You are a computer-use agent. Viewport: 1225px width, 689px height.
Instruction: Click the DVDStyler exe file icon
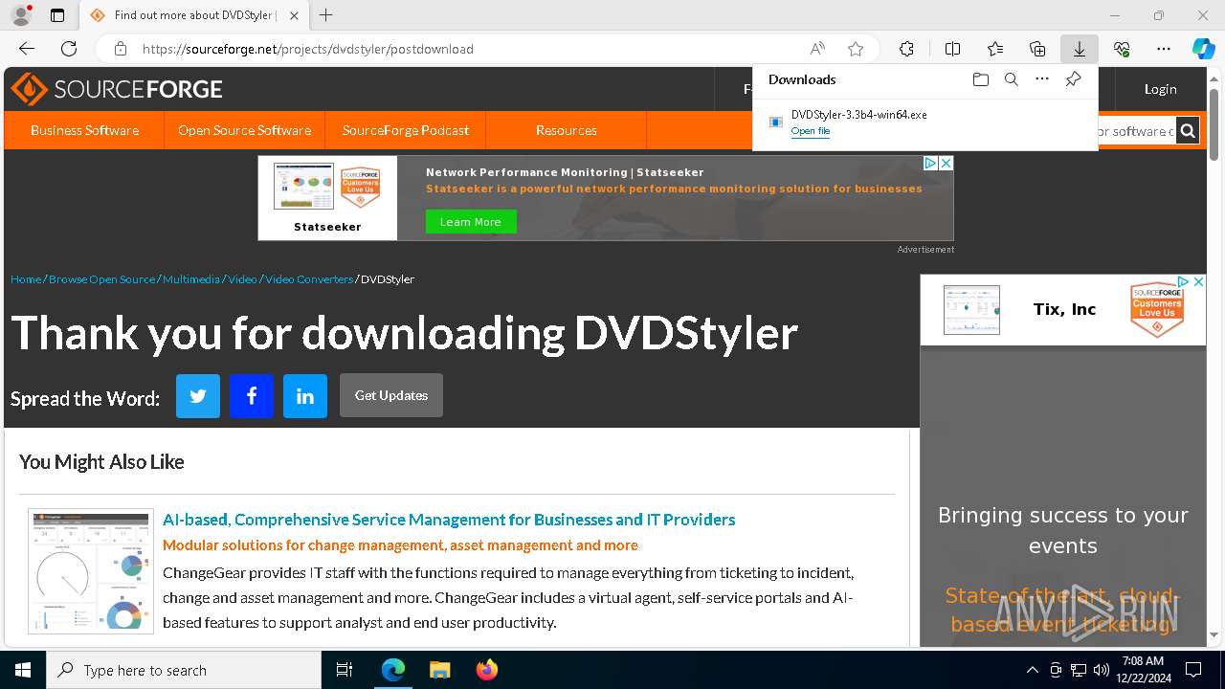(x=776, y=122)
